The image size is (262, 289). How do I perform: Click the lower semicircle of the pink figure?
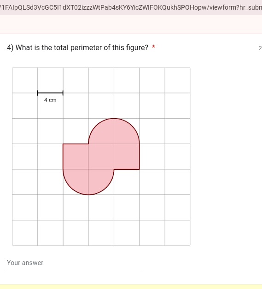[88, 182]
